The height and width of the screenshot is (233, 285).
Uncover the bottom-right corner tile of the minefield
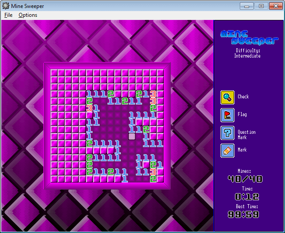pyautogui.click(x=160, y=179)
